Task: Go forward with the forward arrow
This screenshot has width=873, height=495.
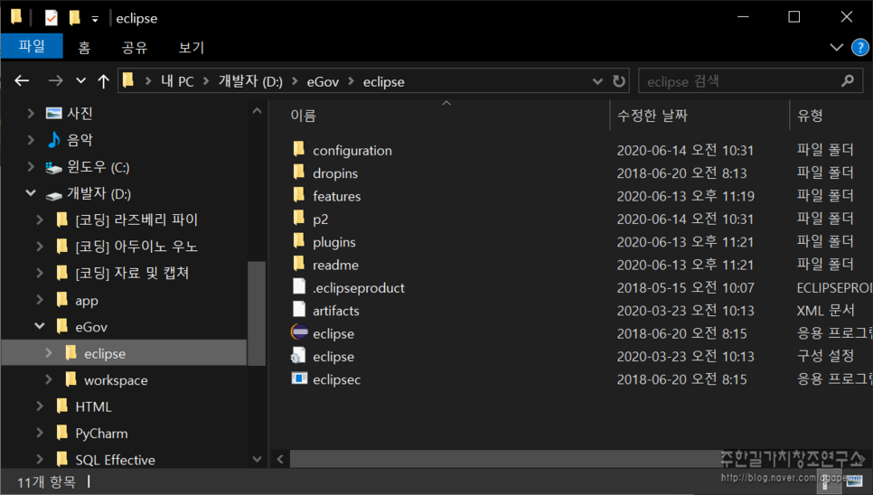Action: (55, 81)
